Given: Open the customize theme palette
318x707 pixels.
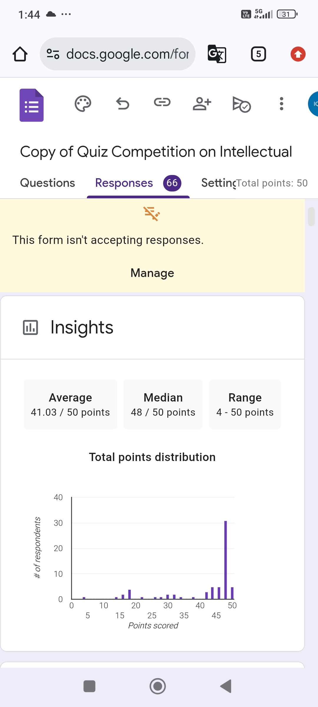Looking at the screenshot, I should [x=83, y=104].
